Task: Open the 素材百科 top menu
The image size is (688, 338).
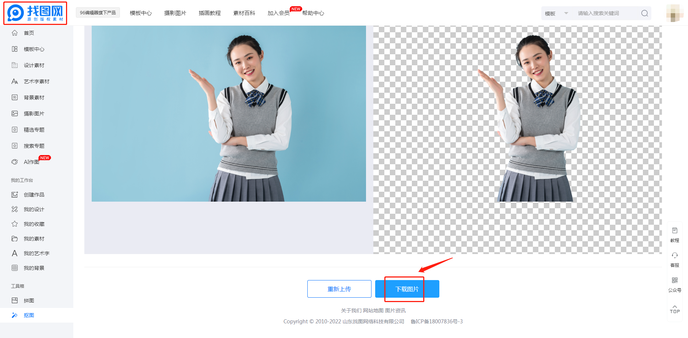Action: (x=244, y=13)
